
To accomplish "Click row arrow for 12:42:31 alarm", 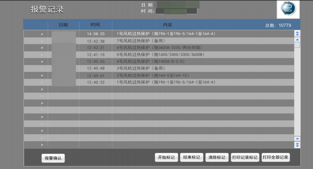I will coord(42,48).
